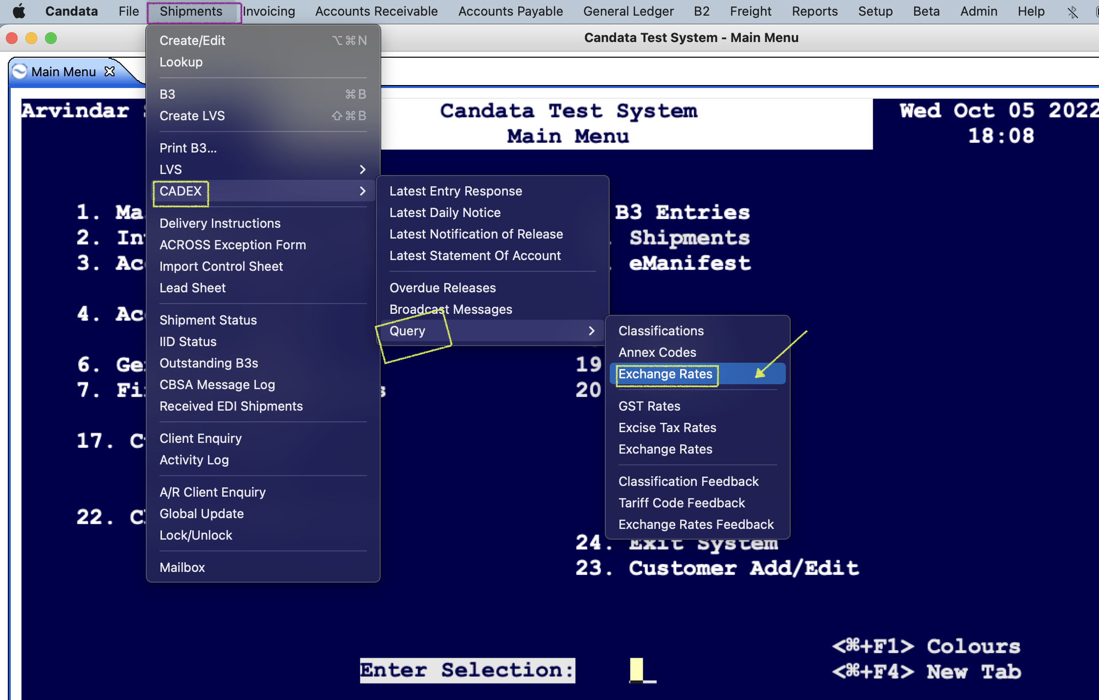
Task: Open Delivery Instructions
Action: [263, 223]
